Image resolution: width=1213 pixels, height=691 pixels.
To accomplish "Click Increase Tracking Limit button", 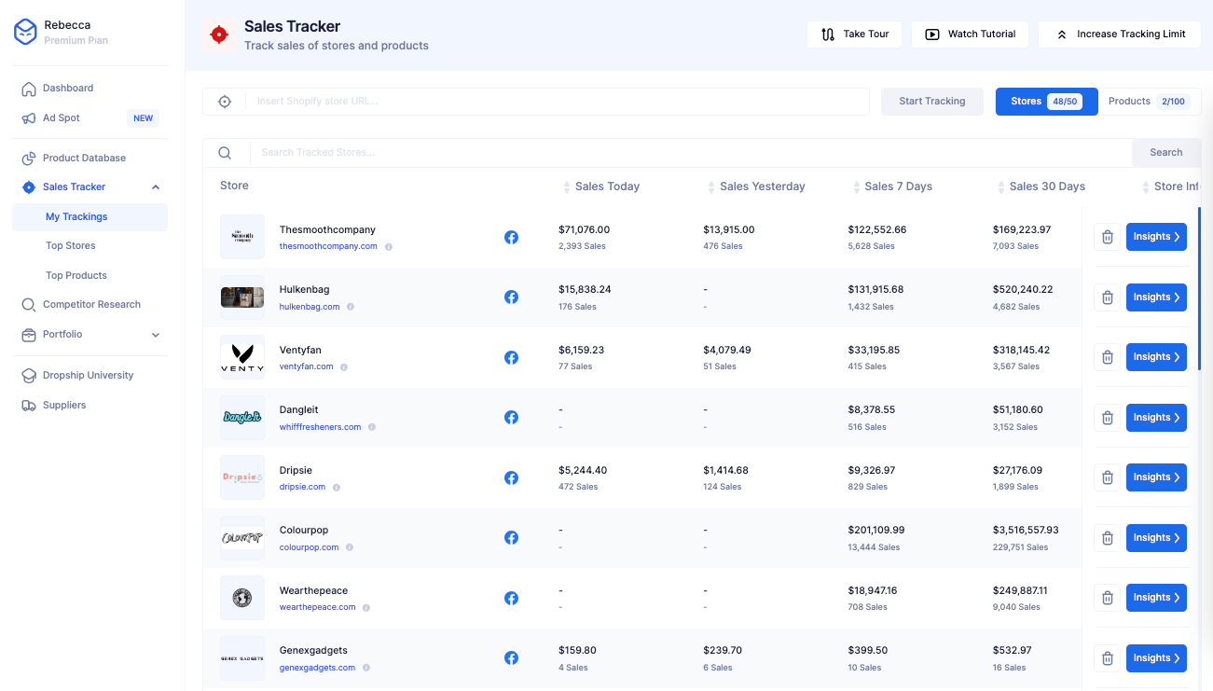I will pyautogui.click(x=1120, y=35).
